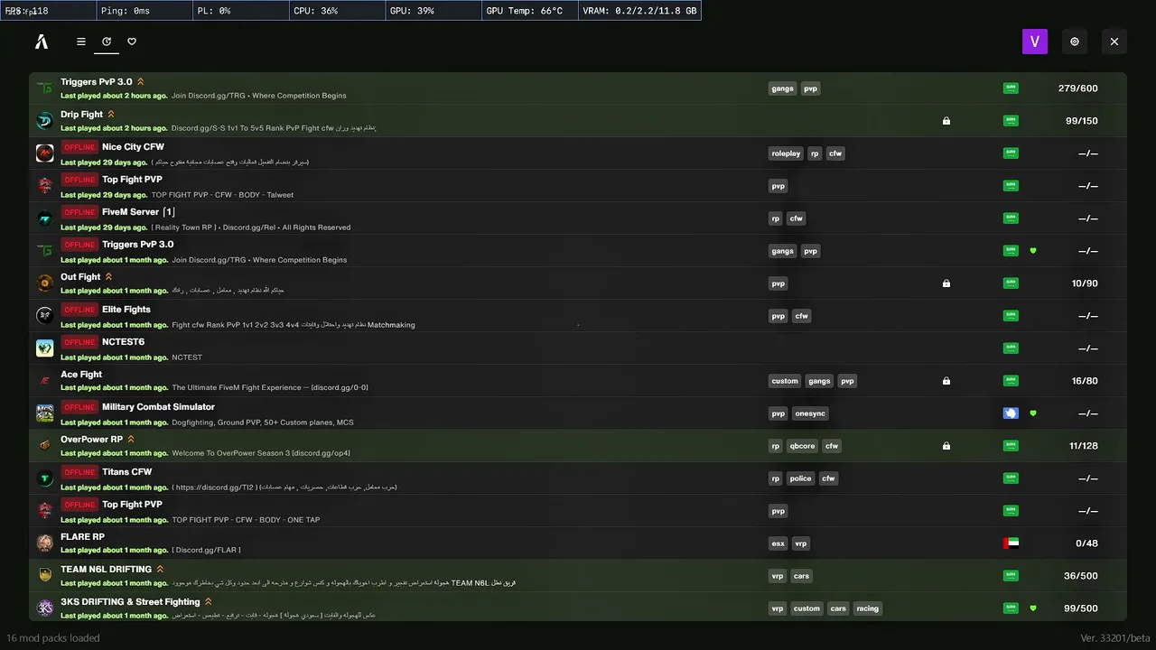The image size is (1156, 650).
Task: Click the qbcore tag on OverPower RP
Action: click(x=802, y=446)
